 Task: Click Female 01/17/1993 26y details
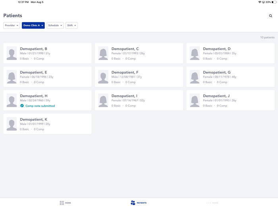[128, 53]
